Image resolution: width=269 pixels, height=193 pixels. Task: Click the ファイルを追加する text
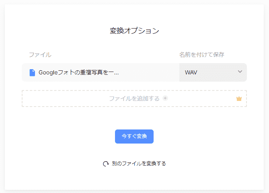click(134, 99)
